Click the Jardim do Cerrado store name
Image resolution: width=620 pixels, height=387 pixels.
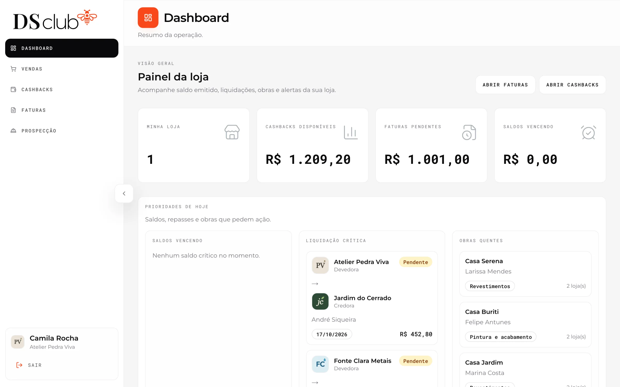click(x=362, y=298)
